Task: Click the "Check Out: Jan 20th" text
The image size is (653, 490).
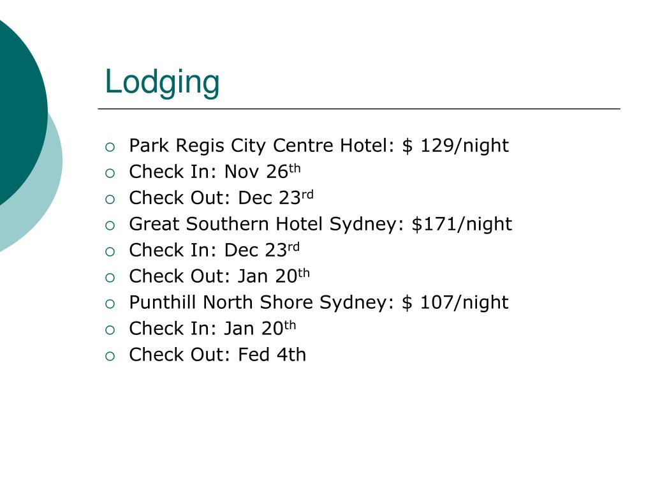Action: pyautogui.click(x=219, y=277)
